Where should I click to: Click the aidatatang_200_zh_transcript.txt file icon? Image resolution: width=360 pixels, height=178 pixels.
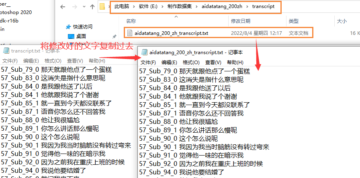[x=129, y=33]
